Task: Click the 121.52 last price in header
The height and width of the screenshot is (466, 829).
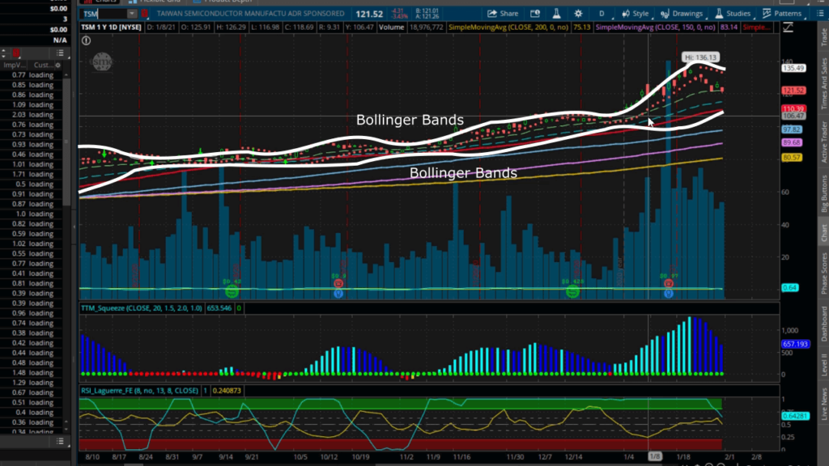Action: click(369, 15)
